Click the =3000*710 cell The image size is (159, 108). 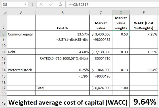pos(101,58)
